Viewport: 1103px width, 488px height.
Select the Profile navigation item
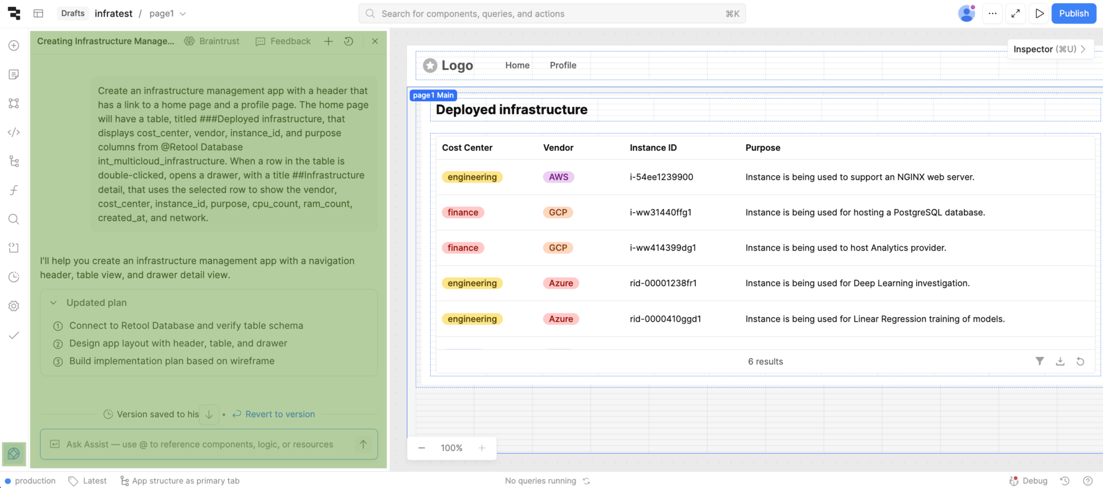pyautogui.click(x=563, y=66)
